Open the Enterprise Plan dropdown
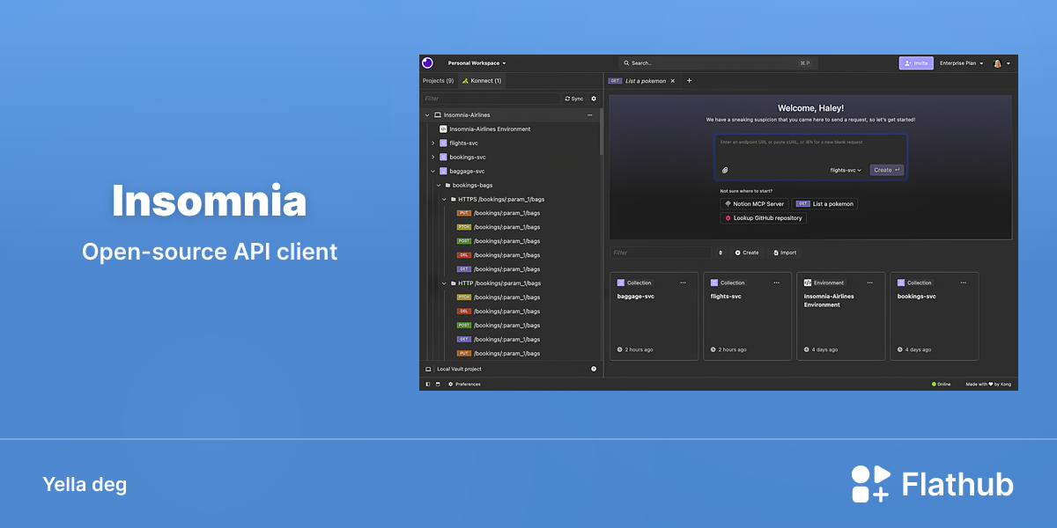The width and height of the screenshot is (1057, 528). click(961, 63)
